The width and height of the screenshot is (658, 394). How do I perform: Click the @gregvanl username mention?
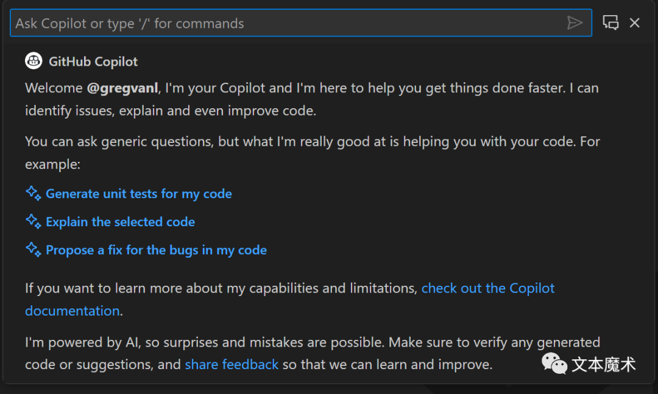click(x=122, y=88)
